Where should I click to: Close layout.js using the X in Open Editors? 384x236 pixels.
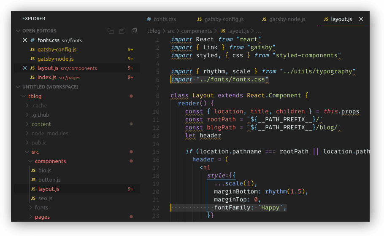click(x=24, y=68)
